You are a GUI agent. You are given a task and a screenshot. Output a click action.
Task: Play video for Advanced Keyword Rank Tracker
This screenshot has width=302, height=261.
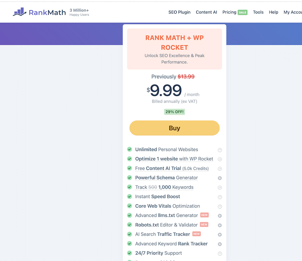[220, 243]
